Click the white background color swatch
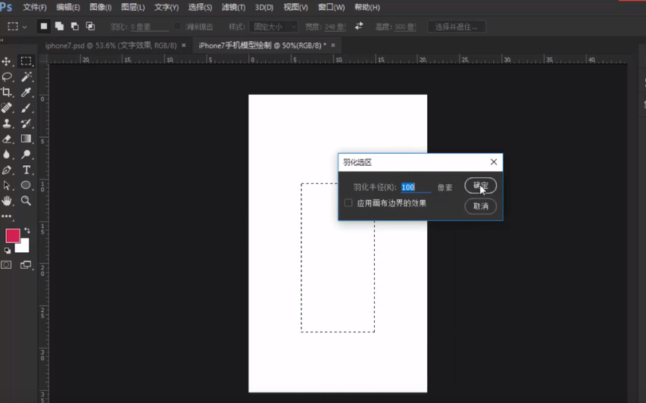Viewport: 646px width, 403px height. tap(24, 246)
